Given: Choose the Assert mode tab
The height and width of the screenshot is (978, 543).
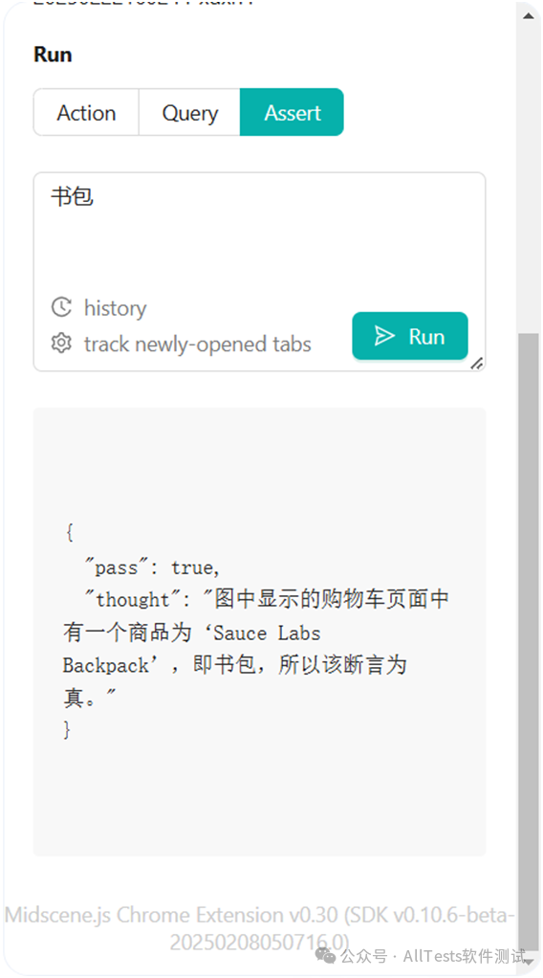Looking at the screenshot, I should 292,112.
